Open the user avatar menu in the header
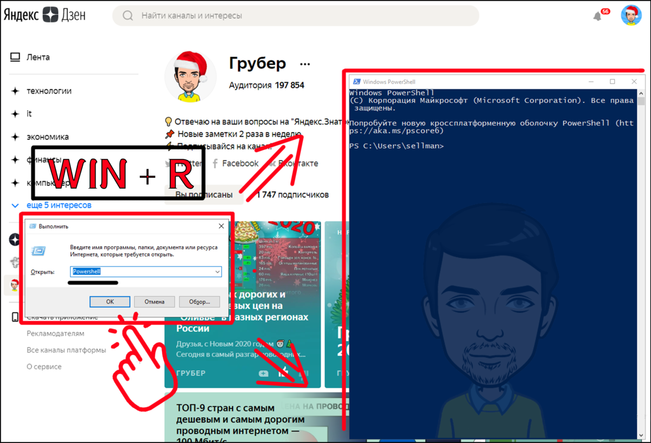Screen dimensions: 651x443 (631, 15)
